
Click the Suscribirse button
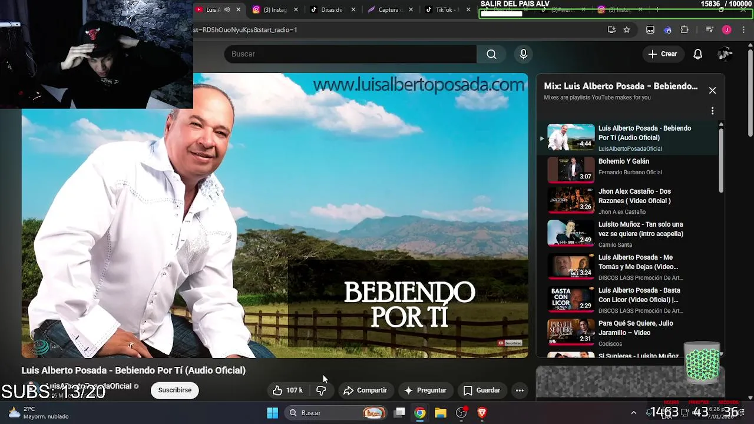tap(175, 390)
